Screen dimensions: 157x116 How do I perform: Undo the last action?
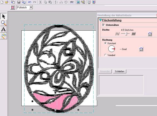[30, 2]
